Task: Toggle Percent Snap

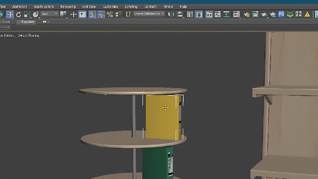Action: (109, 14)
